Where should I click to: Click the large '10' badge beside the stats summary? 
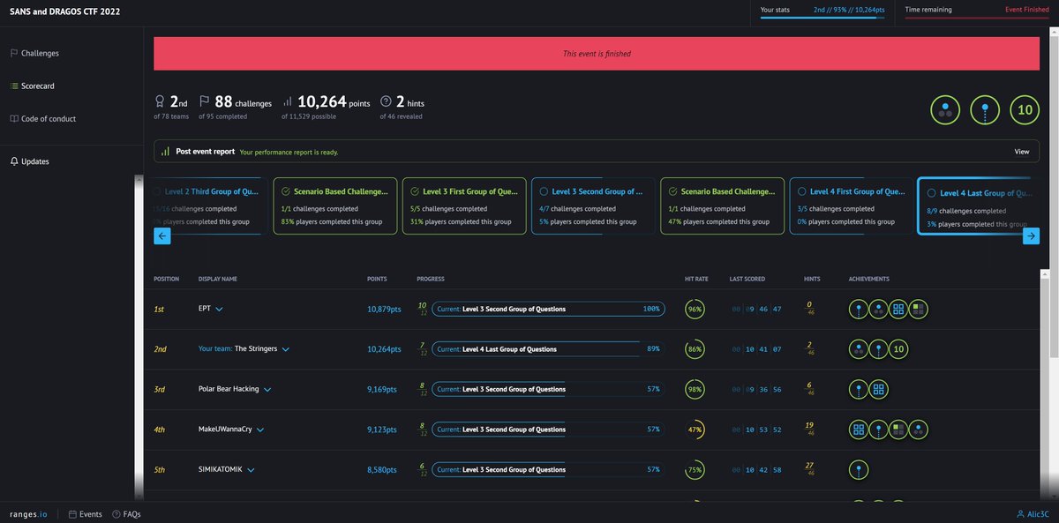(1025, 110)
